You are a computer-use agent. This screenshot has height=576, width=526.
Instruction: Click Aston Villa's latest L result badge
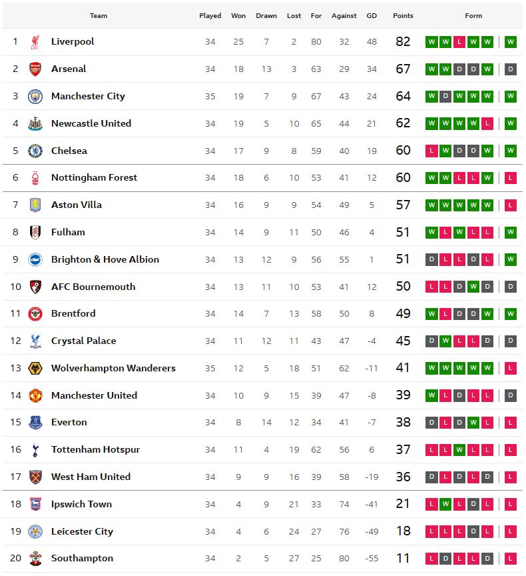[x=510, y=205]
